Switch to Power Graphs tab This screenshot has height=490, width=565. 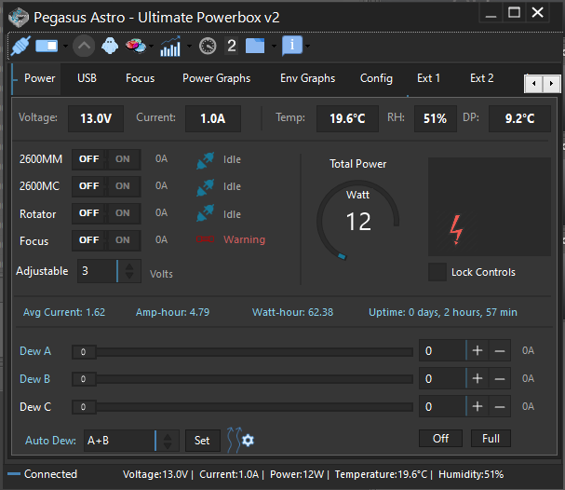(217, 78)
